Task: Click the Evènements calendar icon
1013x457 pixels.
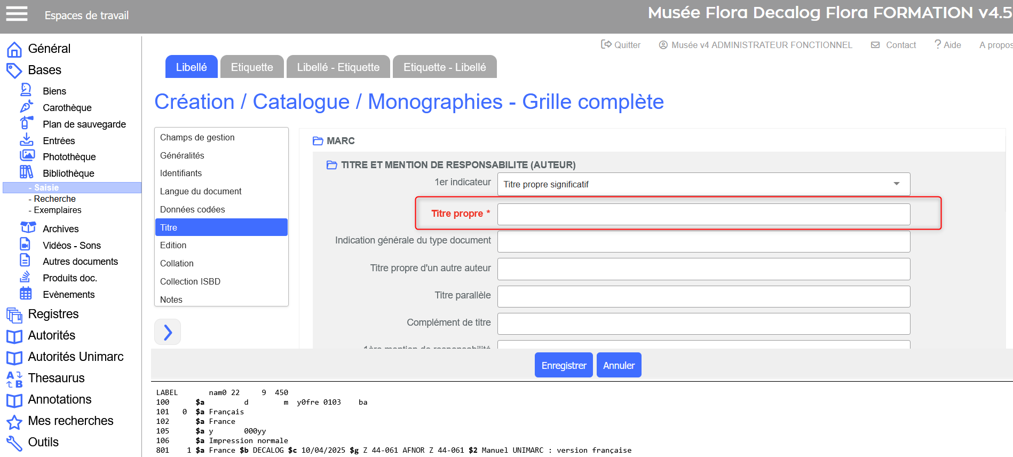Action: [x=26, y=294]
